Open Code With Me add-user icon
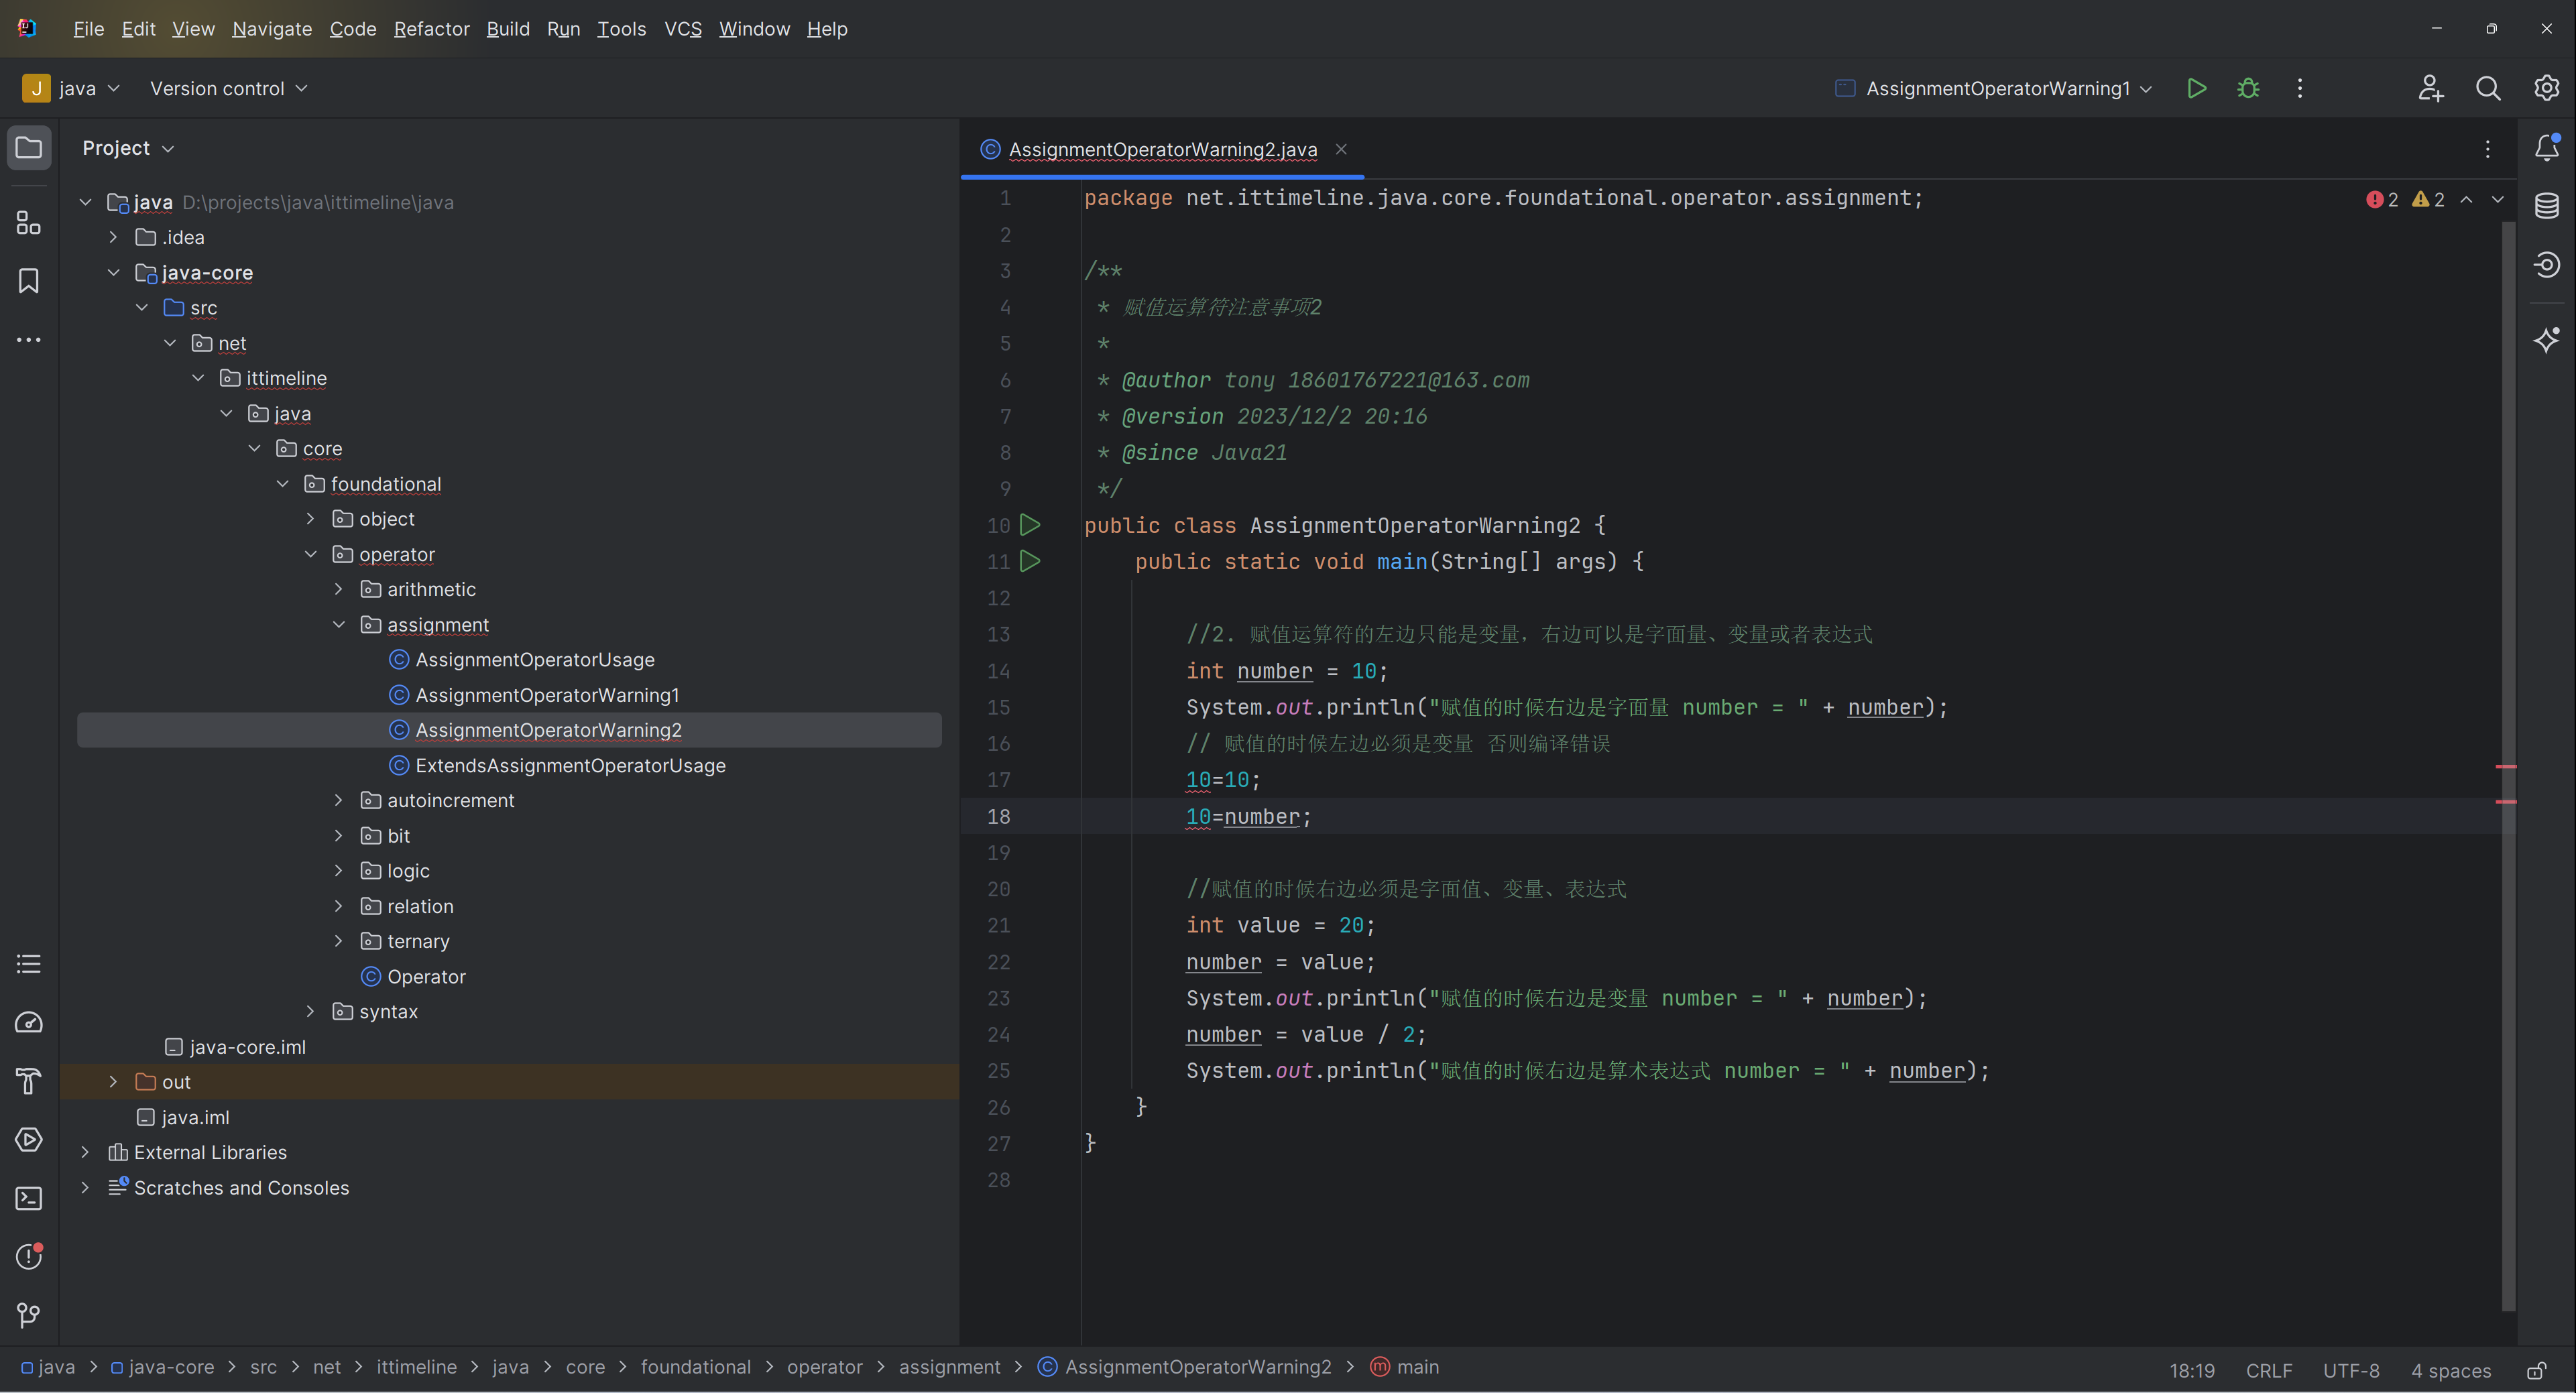The width and height of the screenshot is (2576, 1393). (2431, 88)
